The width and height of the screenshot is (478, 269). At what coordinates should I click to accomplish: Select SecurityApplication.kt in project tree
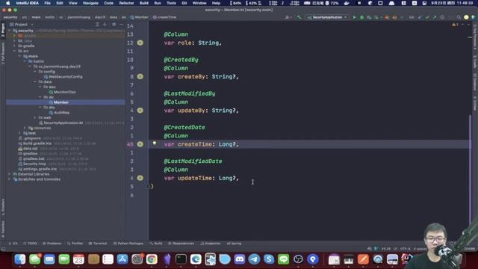[x=61, y=123]
